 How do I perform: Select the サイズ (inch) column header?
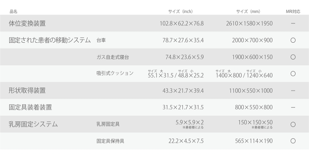(x=180, y=12)
